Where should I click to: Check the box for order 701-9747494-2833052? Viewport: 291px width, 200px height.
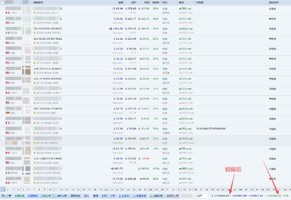coord(3,28)
